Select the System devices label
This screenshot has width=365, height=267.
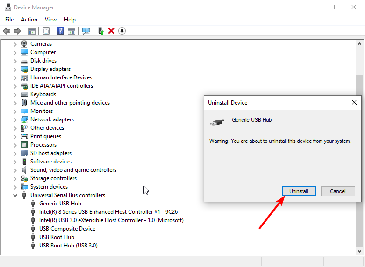coord(49,187)
